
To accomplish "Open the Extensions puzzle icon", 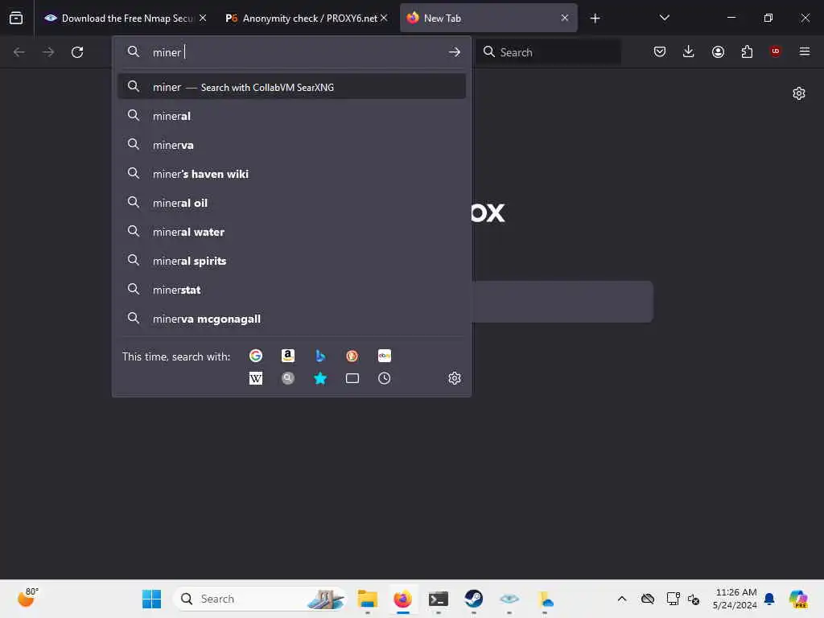I will click(x=747, y=51).
